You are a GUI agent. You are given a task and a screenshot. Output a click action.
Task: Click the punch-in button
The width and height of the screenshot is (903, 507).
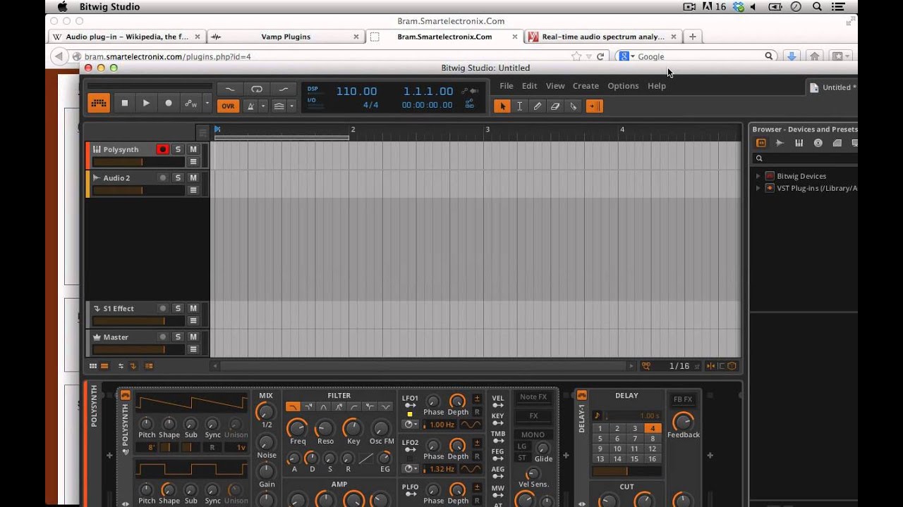pos(229,89)
